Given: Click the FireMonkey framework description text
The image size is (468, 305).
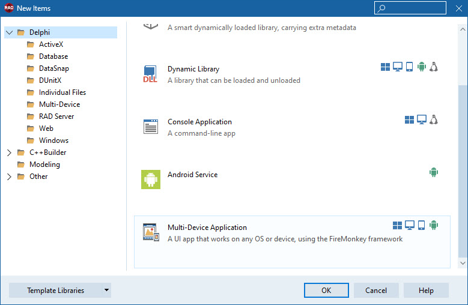Looking at the screenshot, I should (285, 239).
